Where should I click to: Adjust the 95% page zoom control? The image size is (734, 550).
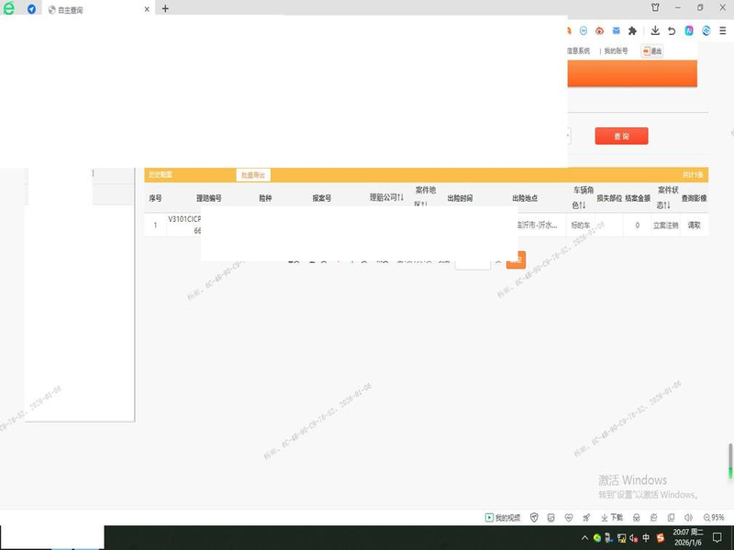tap(712, 517)
